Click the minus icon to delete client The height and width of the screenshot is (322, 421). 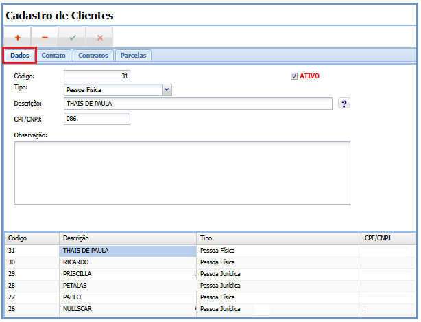[45, 38]
